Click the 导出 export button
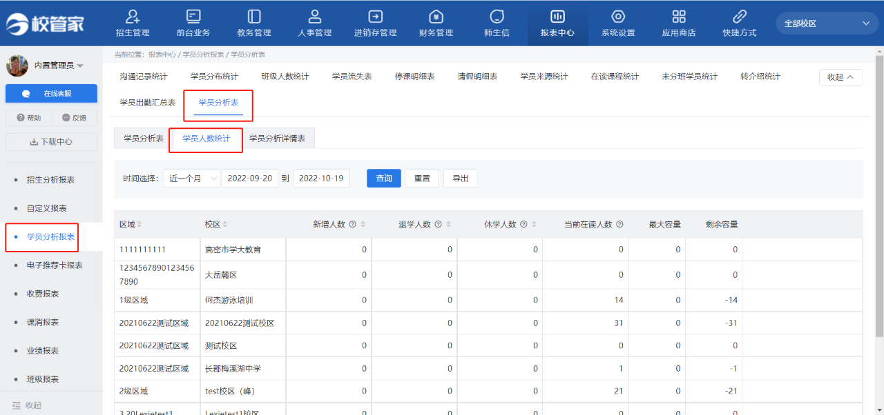This screenshot has height=415, width=884. tap(460, 179)
